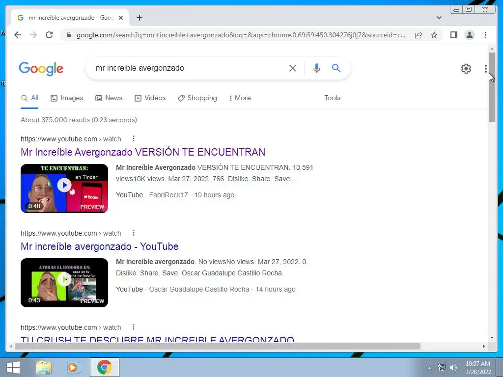Click the vertical scrollbar down arrow
Viewport: 503px width, 377px height.
pyautogui.click(x=492, y=338)
